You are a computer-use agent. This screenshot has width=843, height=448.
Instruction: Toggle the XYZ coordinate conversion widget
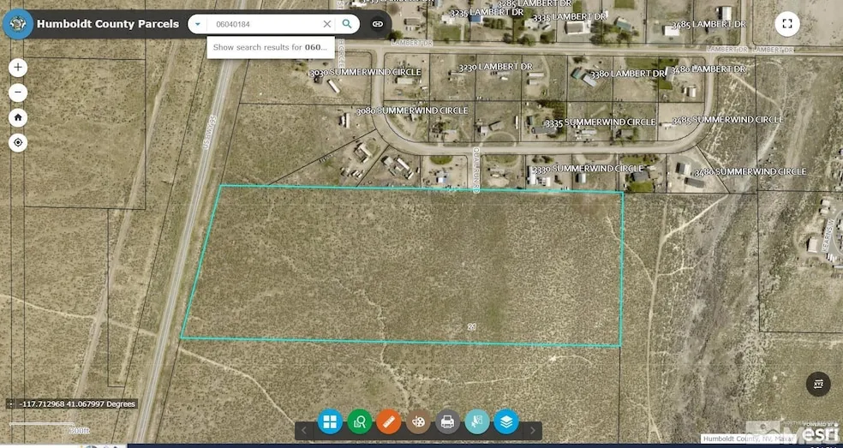click(x=818, y=384)
